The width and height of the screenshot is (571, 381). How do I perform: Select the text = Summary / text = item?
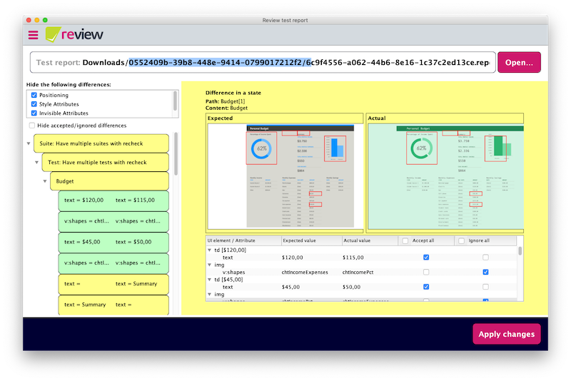[113, 305]
